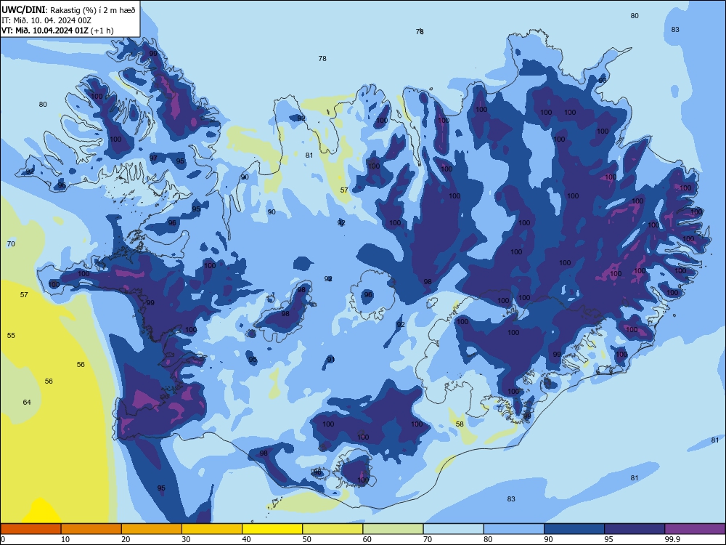Select the 20–30 light orange scale color
Screen dimensions: 726x545
tap(152, 529)
